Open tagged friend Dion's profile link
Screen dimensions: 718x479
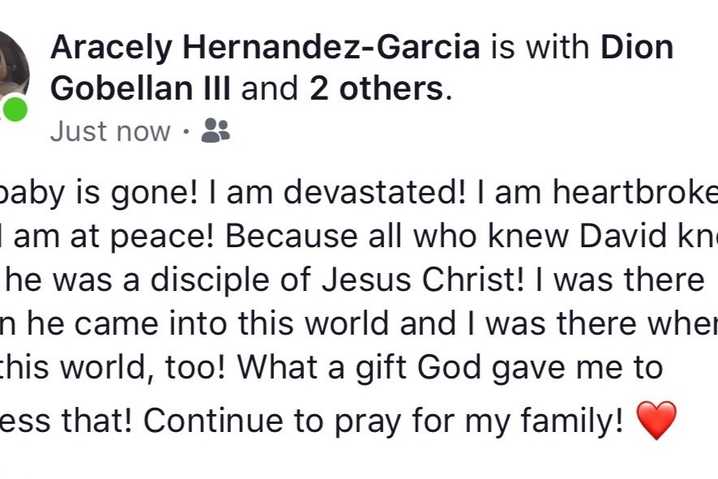point(637,47)
